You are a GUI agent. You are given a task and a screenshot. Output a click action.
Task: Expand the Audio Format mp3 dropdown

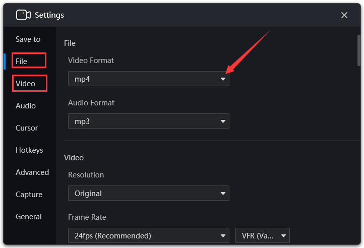(149, 121)
